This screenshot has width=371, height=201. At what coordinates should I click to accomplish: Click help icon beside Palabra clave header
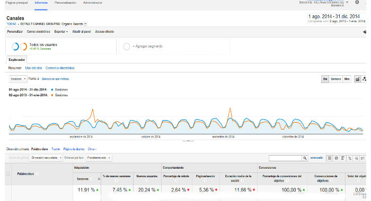coord(37,174)
